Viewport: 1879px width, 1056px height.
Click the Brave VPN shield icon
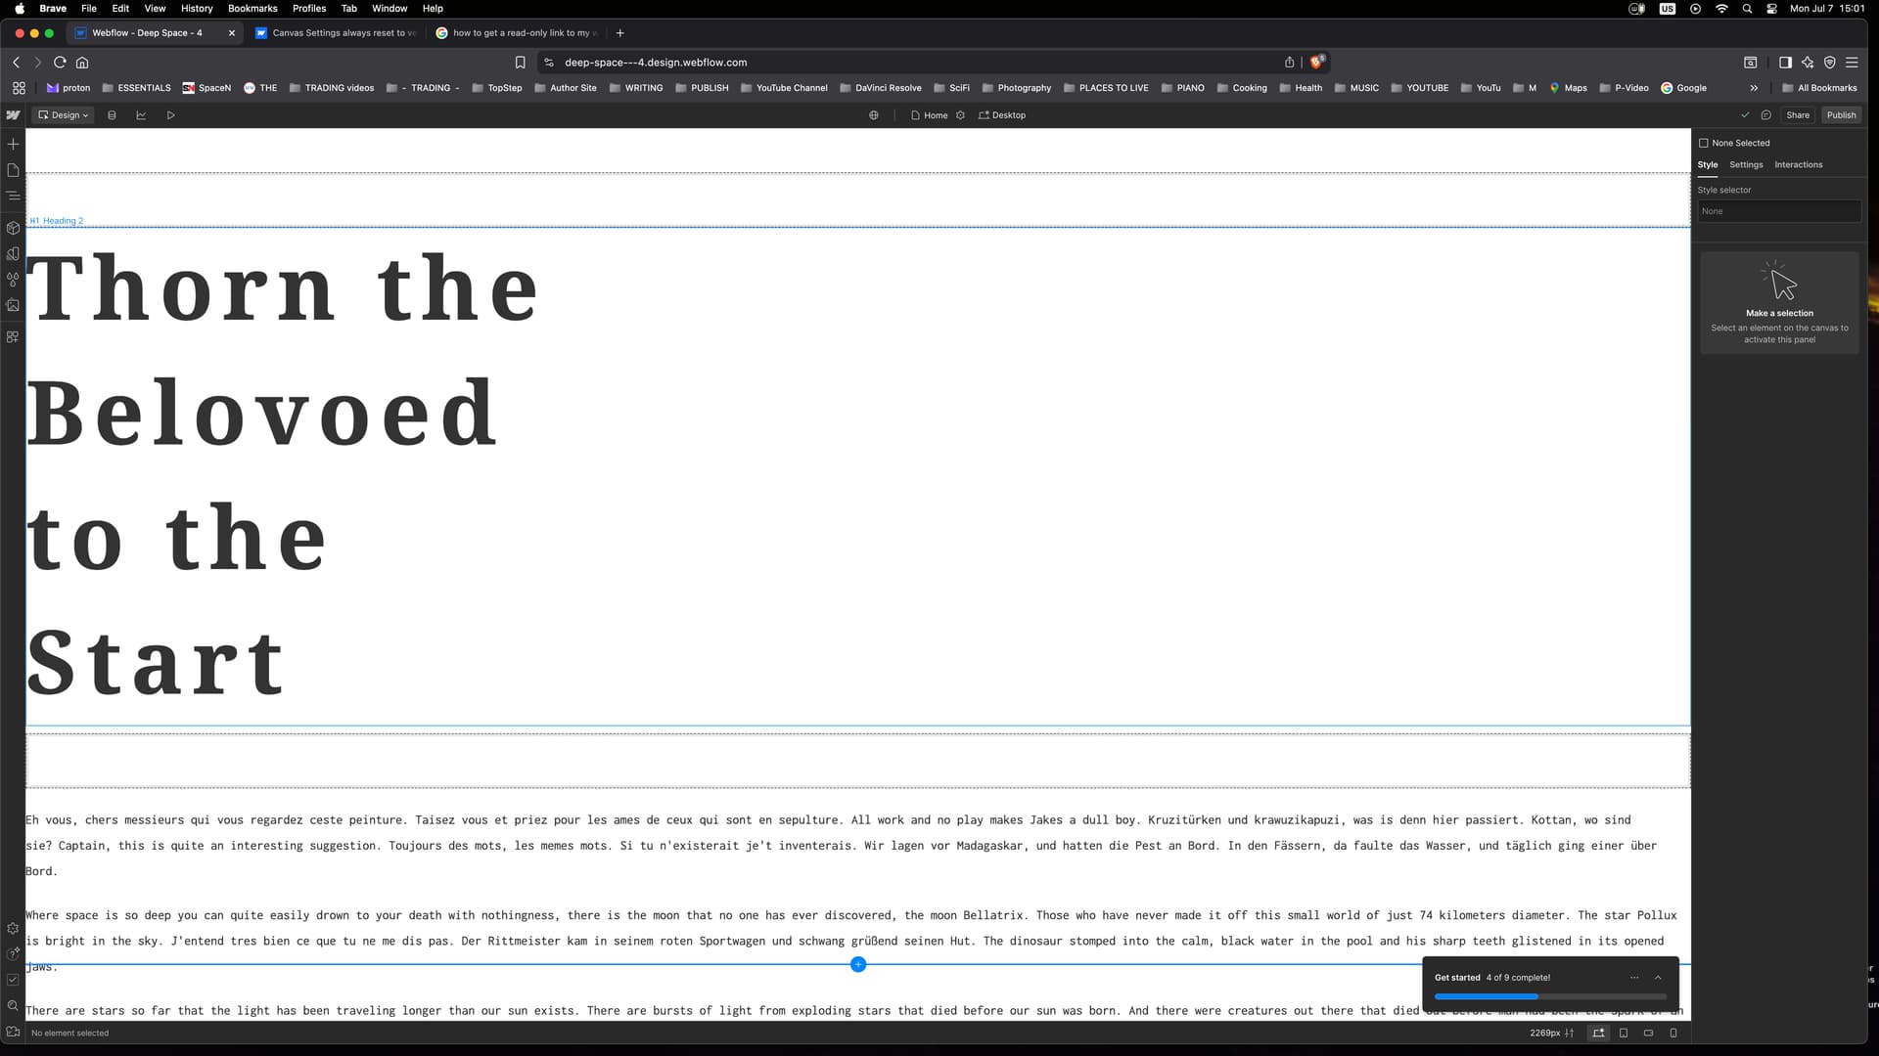(1829, 62)
